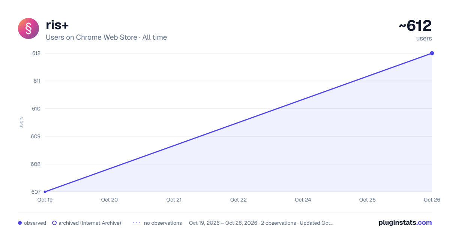This screenshot has width=450, height=236.
Task: Click the x-axis label Oct 25
Action: [367, 200]
